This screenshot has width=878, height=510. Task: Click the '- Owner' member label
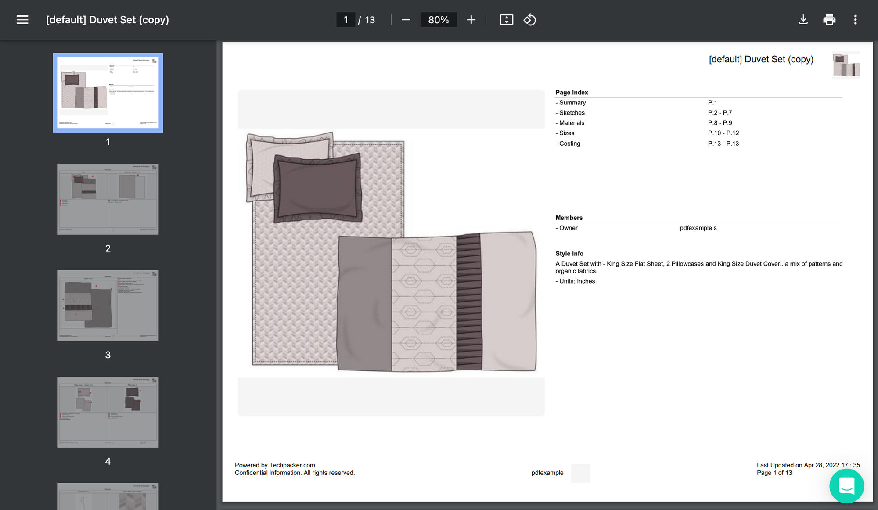[566, 228]
